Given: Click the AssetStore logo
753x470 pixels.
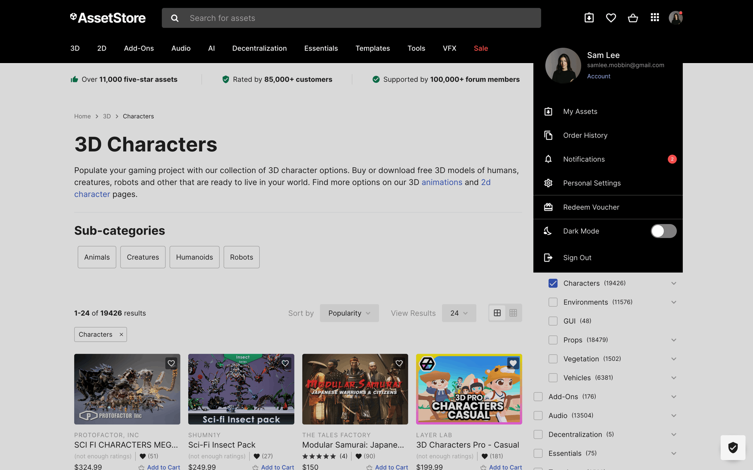Looking at the screenshot, I should [108, 18].
